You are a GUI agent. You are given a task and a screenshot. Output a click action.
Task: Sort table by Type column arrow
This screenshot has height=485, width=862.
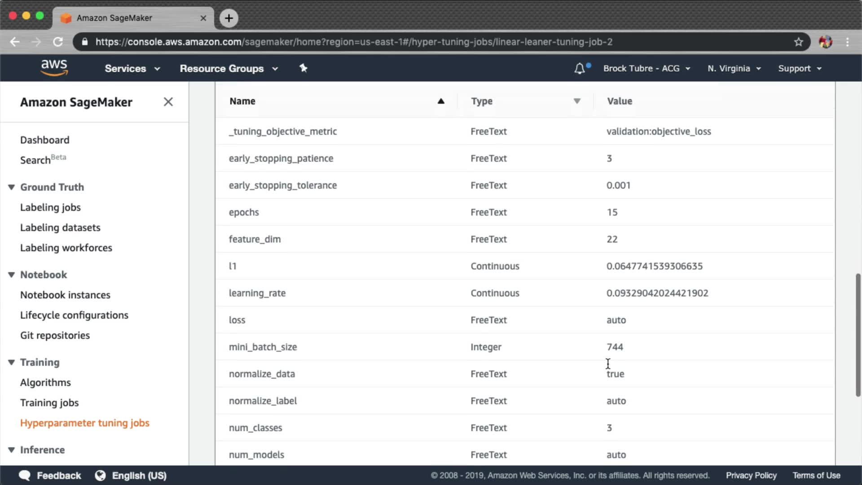pyautogui.click(x=577, y=101)
